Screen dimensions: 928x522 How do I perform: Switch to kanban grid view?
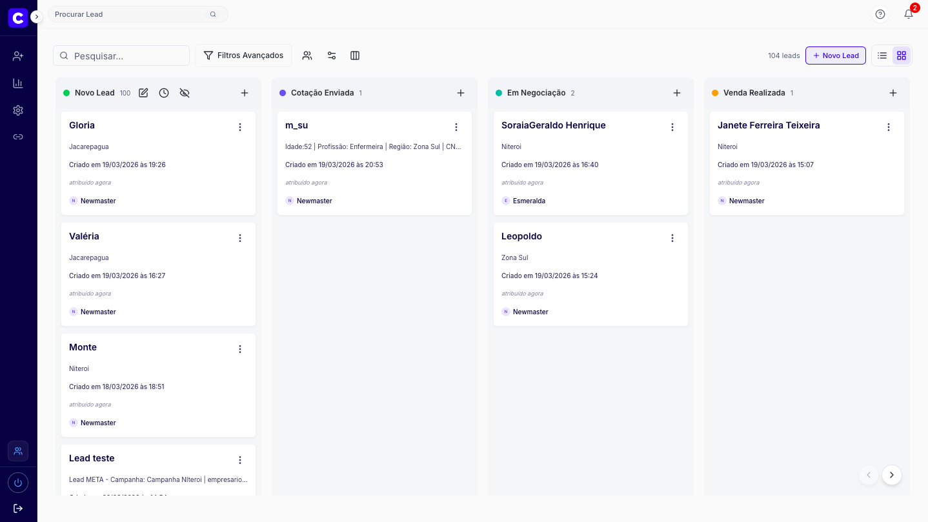902,55
